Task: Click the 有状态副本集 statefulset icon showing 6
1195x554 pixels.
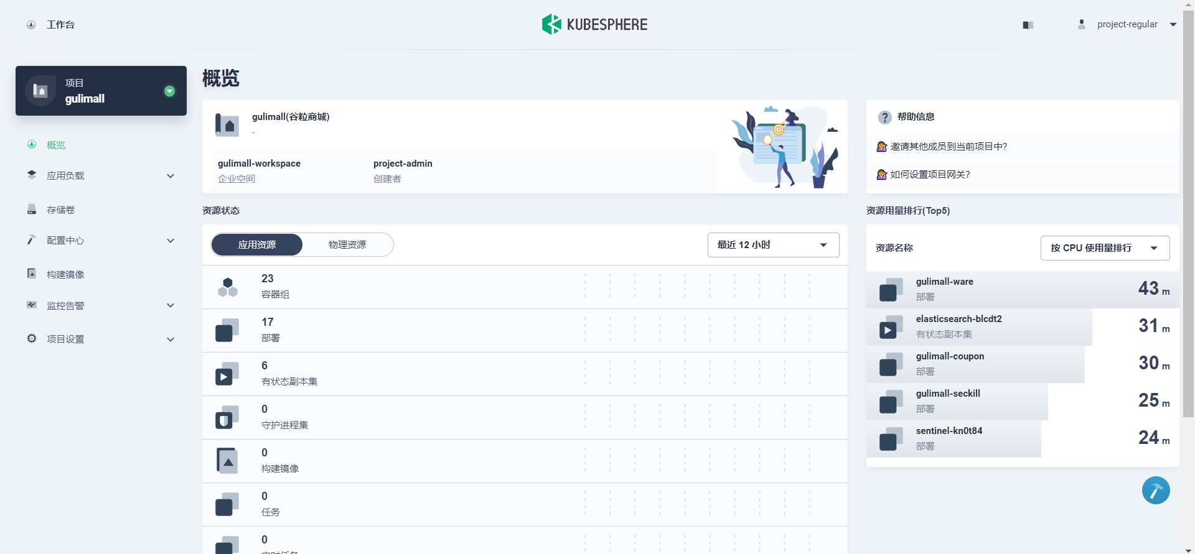Action: [227, 374]
